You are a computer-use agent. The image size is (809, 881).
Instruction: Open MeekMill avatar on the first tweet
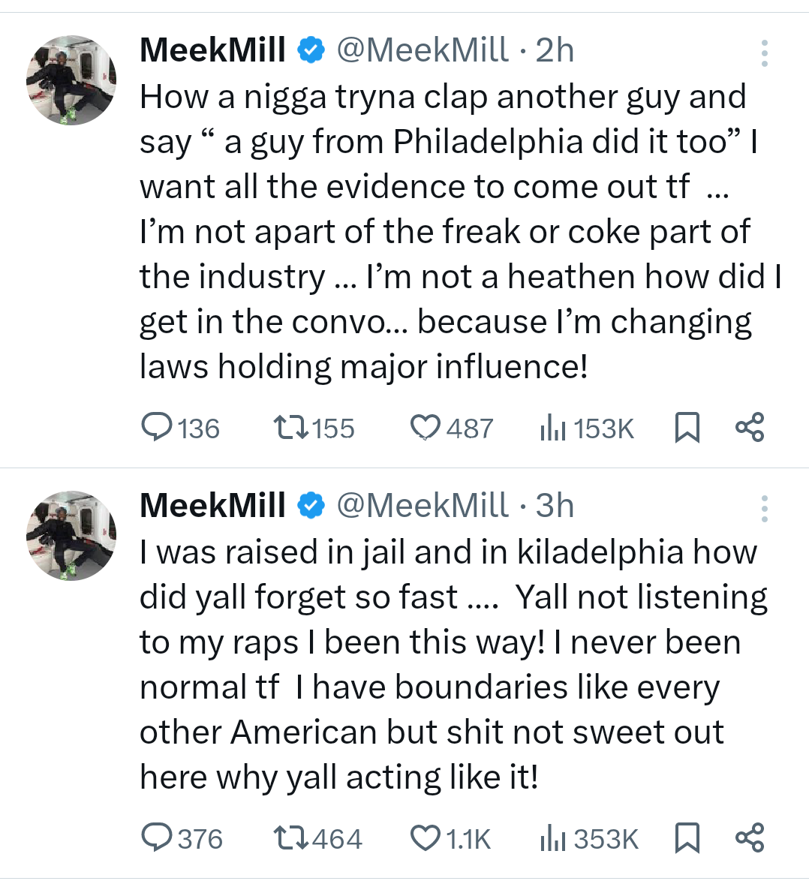(x=71, y=80)
